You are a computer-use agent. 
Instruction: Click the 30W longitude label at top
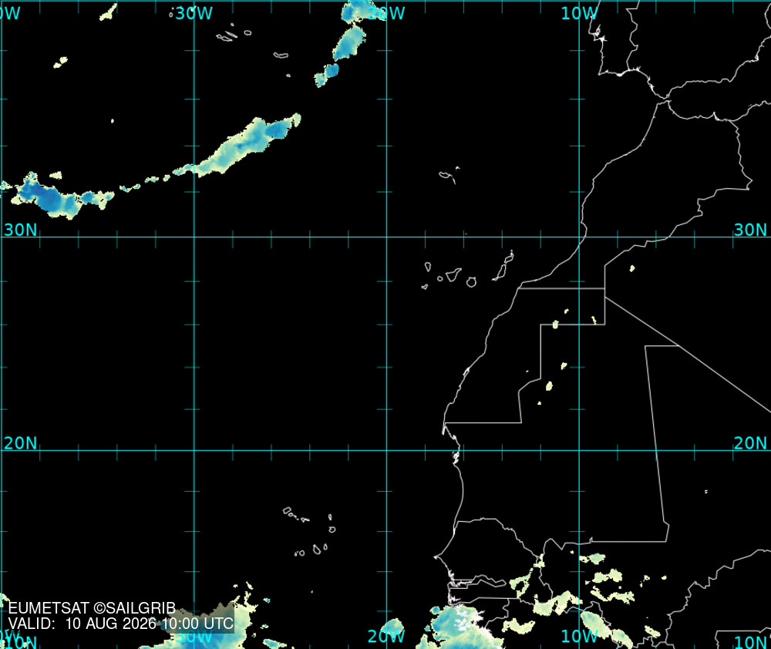click(x=194, y=13)
